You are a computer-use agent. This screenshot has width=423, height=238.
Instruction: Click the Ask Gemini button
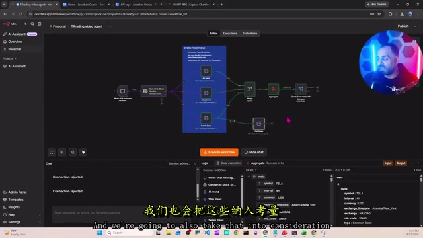point(377,5)
